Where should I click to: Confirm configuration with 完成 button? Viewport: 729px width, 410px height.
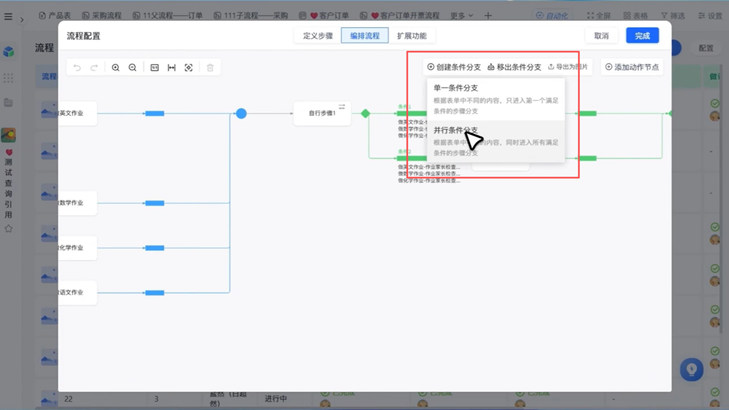pos(642,35)
